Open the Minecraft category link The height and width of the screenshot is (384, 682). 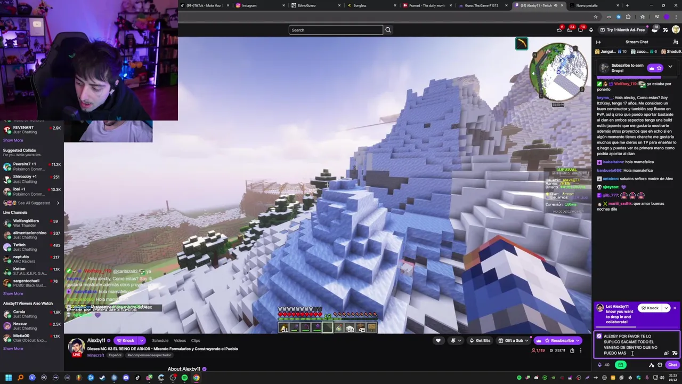tap(96, 355)
